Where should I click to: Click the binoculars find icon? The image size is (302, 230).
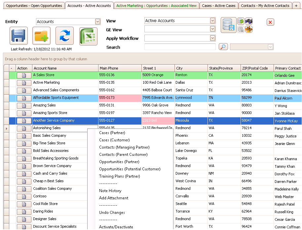click(248, 20)
